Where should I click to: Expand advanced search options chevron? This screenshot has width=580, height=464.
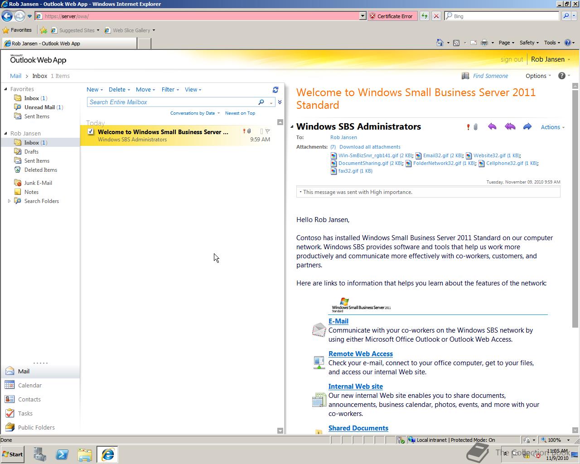click(x=280, y=102)
